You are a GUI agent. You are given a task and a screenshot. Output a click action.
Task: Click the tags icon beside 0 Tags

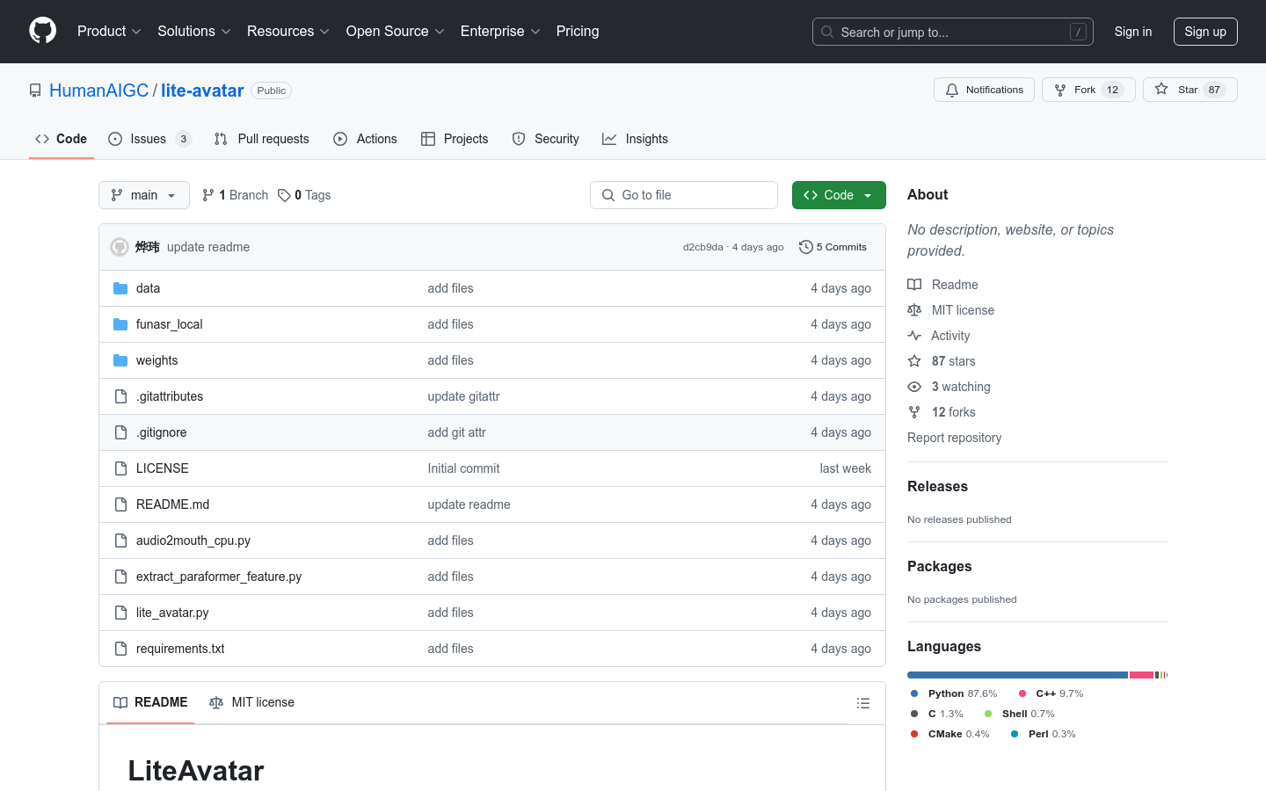pos(284,195)
